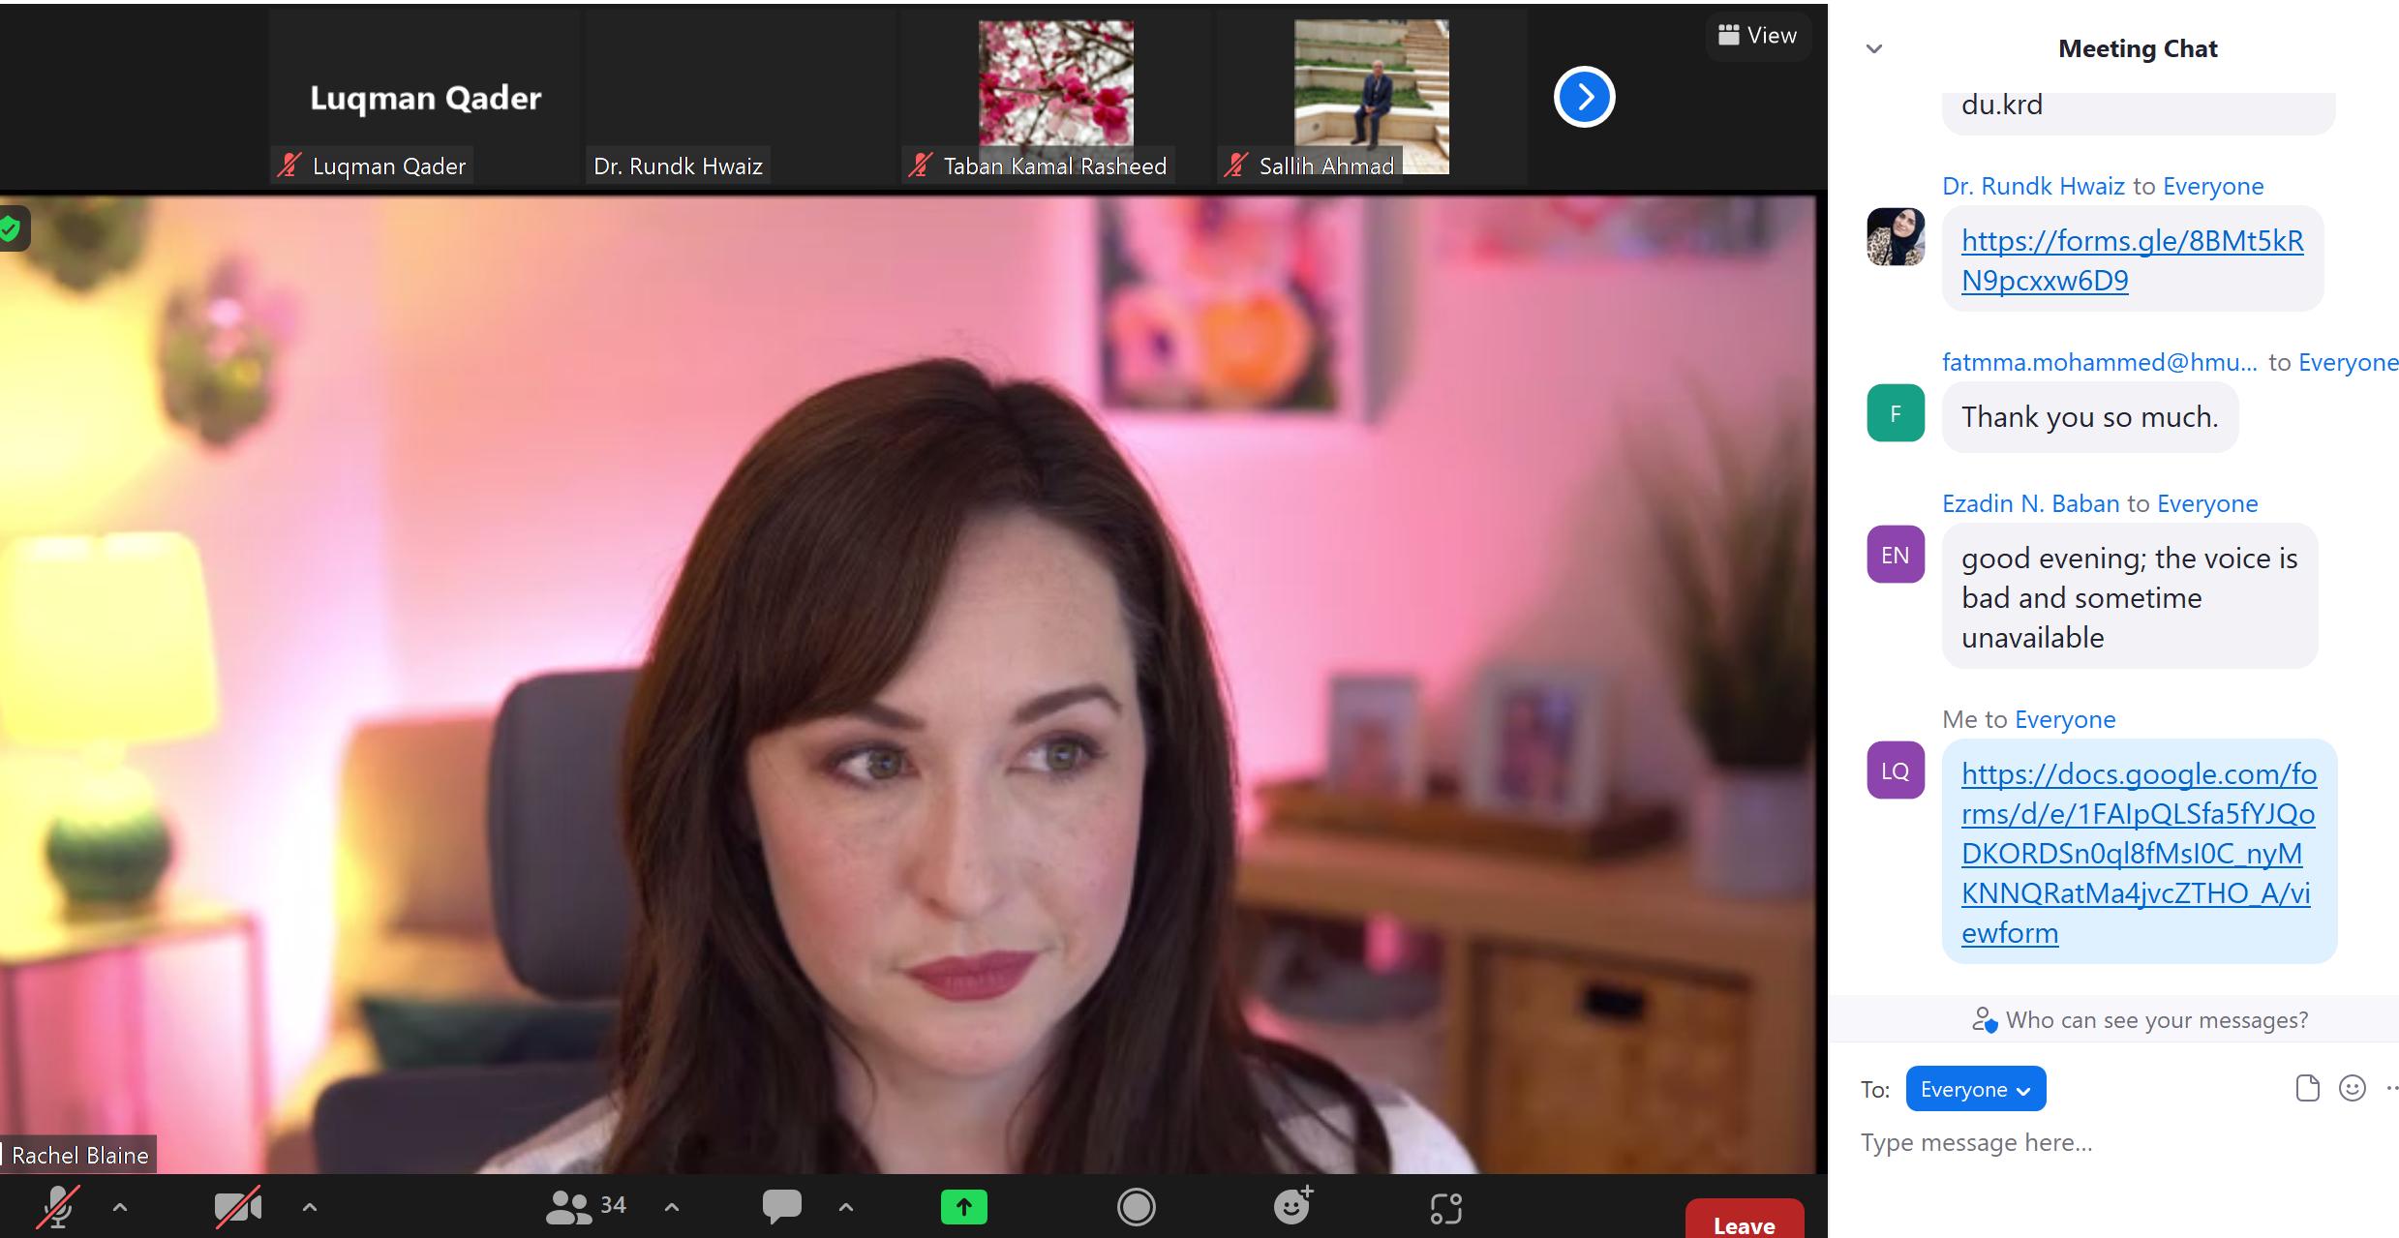Screen dimensions: 2399x1238
Task: Click the 'good evening; the voice is' message
Action: 2130,596
